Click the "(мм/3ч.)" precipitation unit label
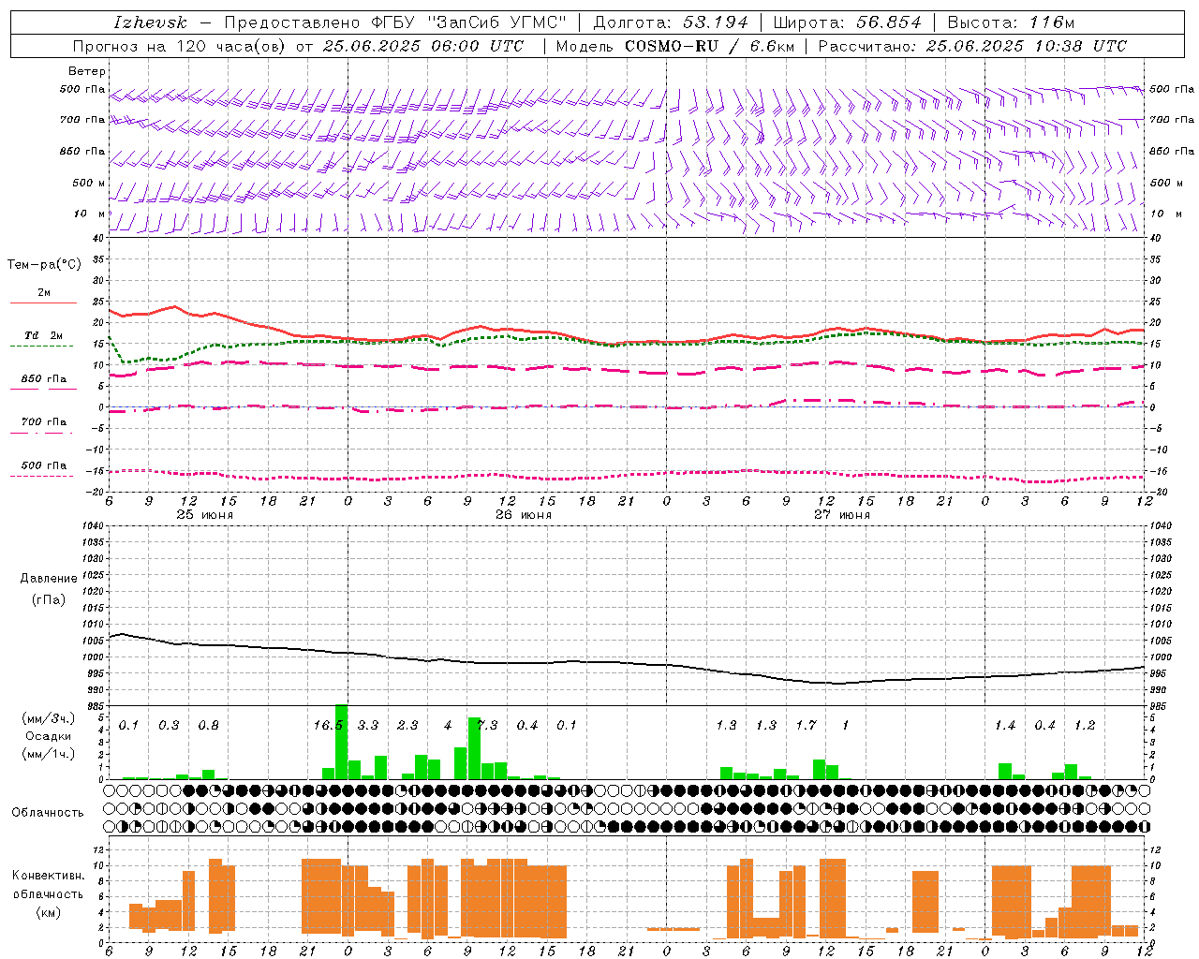Image resolution: width=1199 pixels, height=959 pixels. 49,718
